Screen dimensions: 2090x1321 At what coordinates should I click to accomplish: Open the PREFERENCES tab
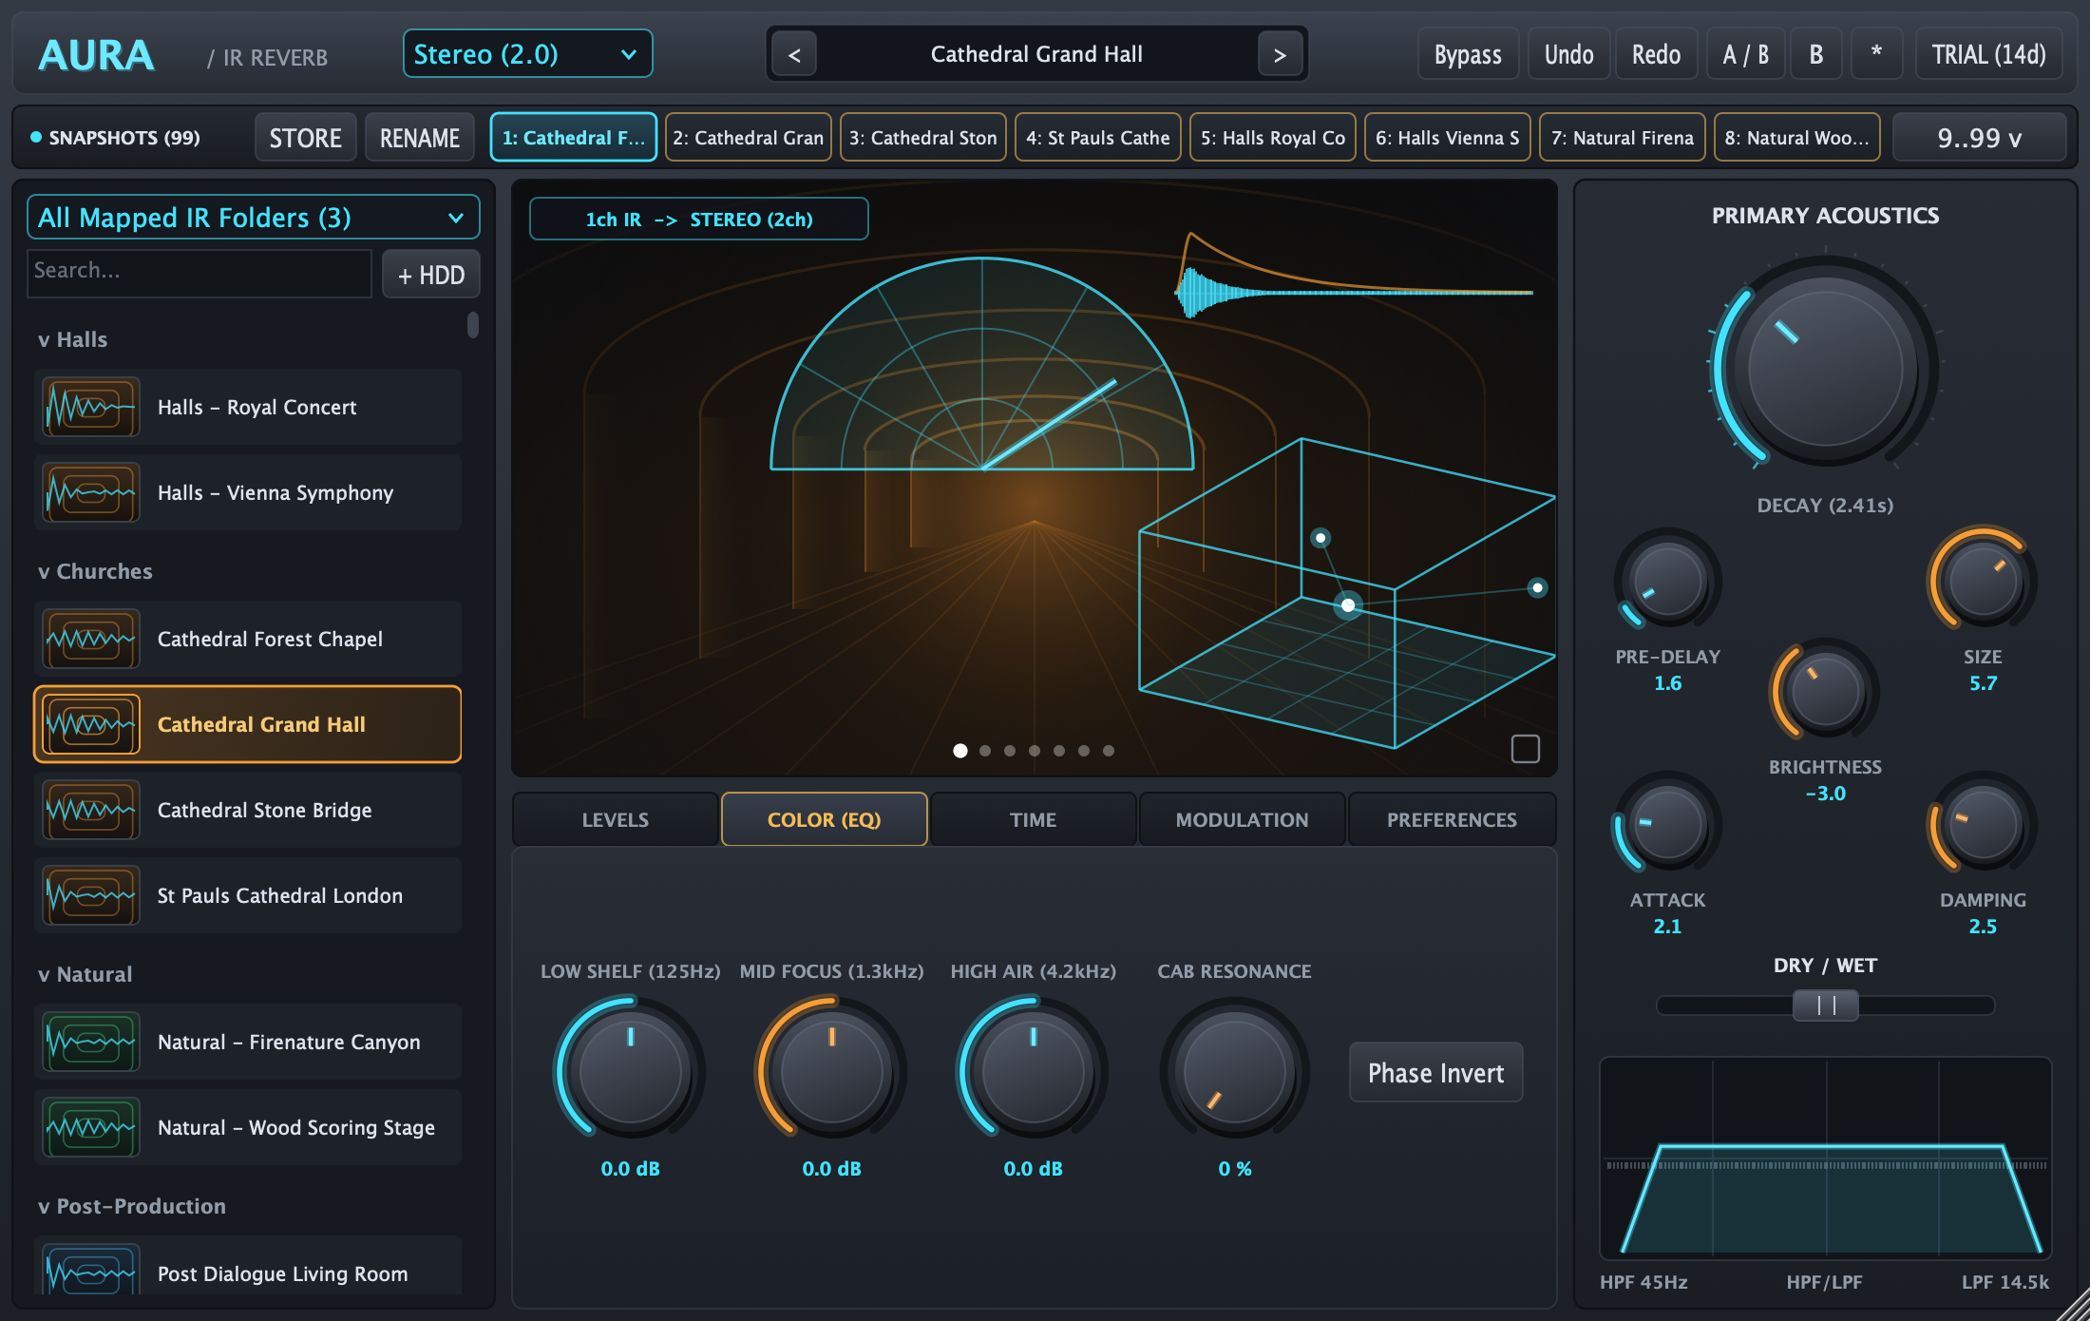click(1452, 819)
